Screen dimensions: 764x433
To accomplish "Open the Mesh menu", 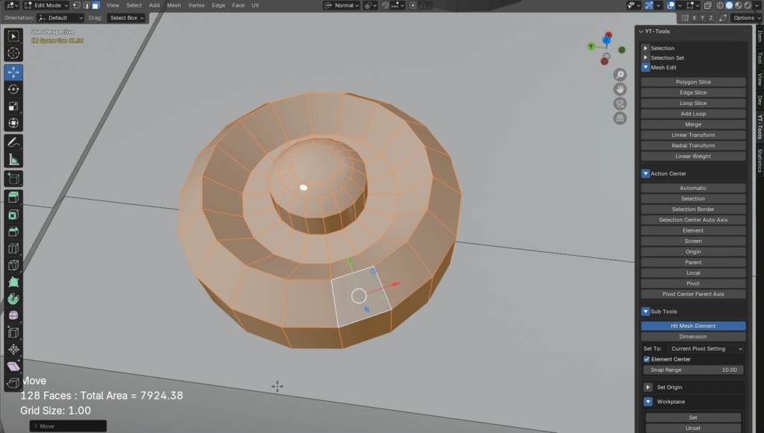I will (174, 5).
